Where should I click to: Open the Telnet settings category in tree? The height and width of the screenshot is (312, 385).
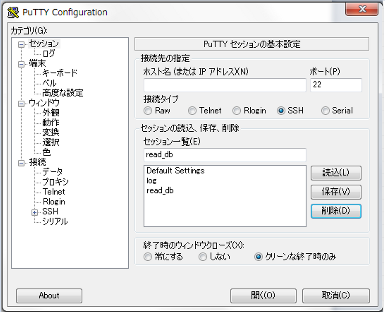[54, 192]
